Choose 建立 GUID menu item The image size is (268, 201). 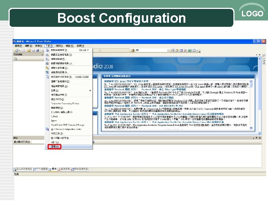[68, 99]
